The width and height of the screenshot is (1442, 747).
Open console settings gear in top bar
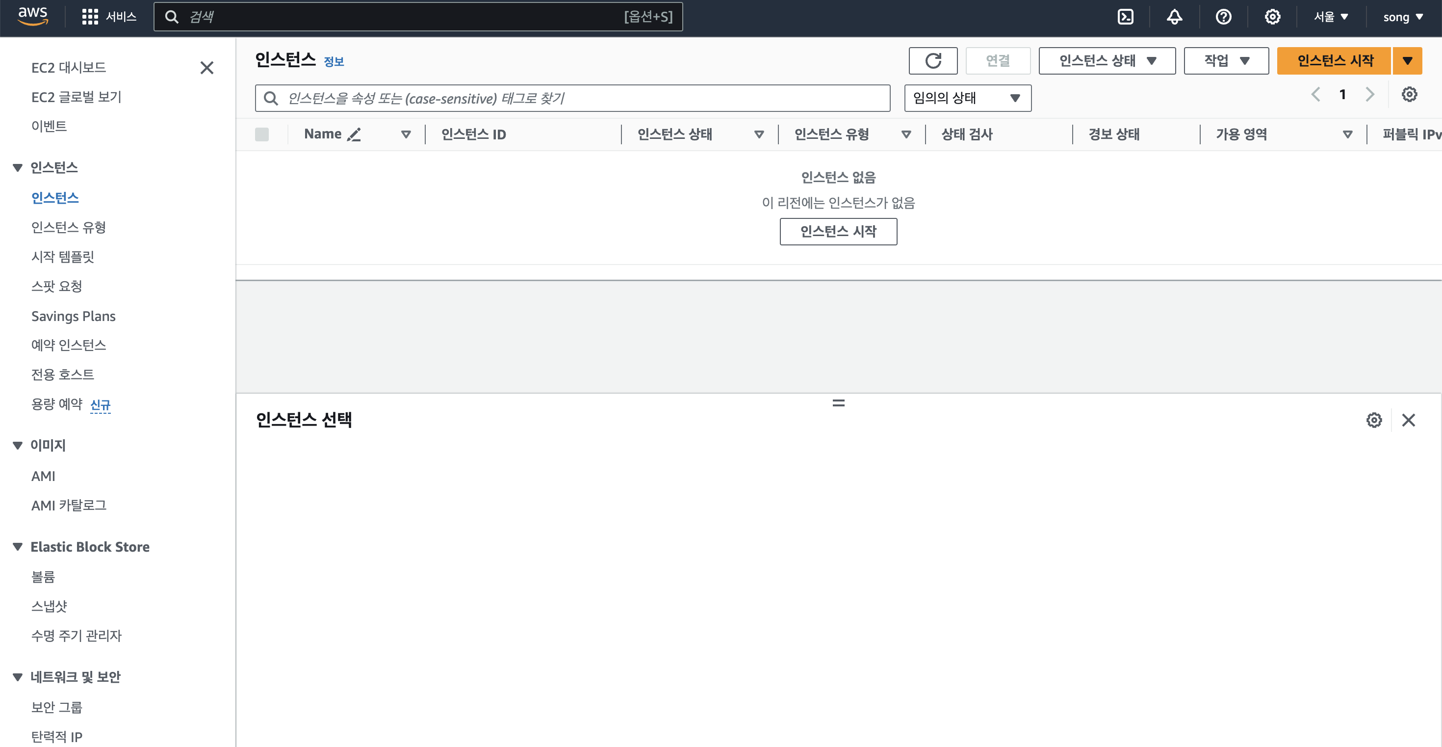click(1272, 17)
